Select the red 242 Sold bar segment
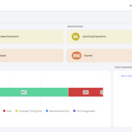The height and width of the screenshot is (132, 132). pos(85,92)
